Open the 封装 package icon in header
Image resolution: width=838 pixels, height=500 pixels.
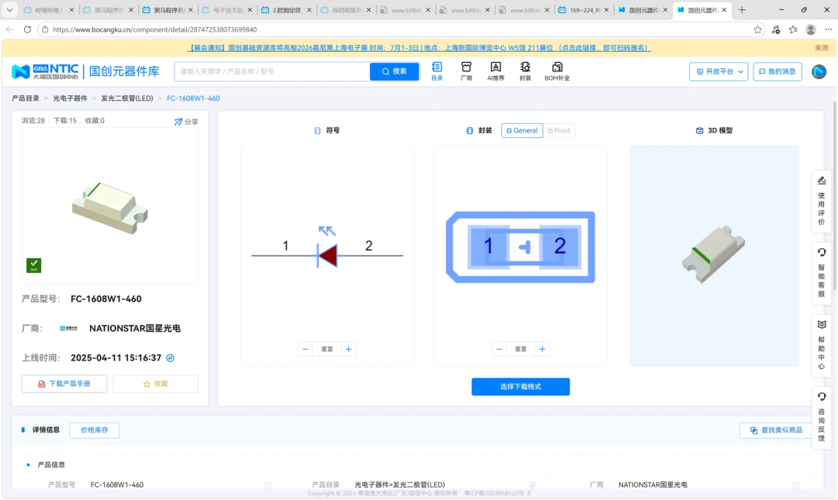click(525, 71)
